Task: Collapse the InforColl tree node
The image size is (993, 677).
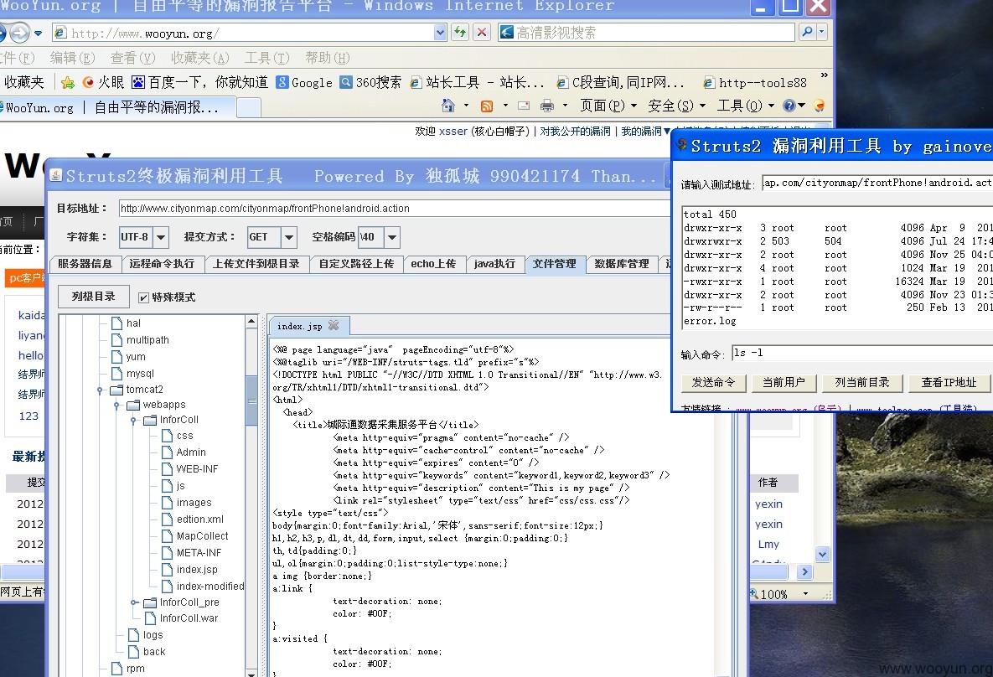Action: [133, 421]
